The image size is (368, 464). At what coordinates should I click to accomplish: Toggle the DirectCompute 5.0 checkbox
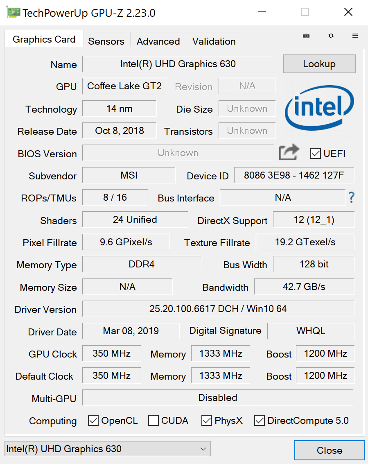260,421
